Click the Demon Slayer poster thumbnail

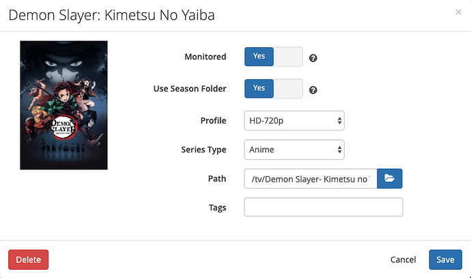63,105
